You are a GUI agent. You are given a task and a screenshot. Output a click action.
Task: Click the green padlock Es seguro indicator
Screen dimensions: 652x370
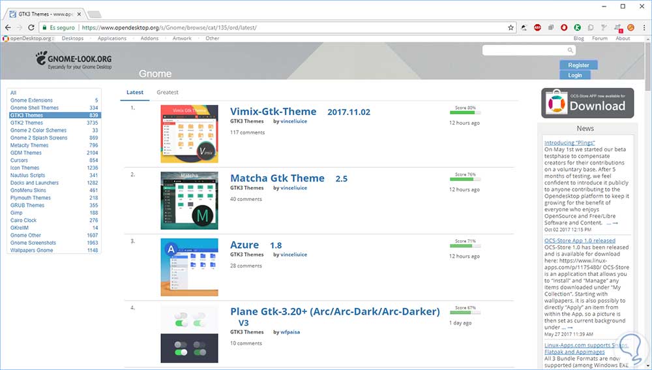point(59,27)
